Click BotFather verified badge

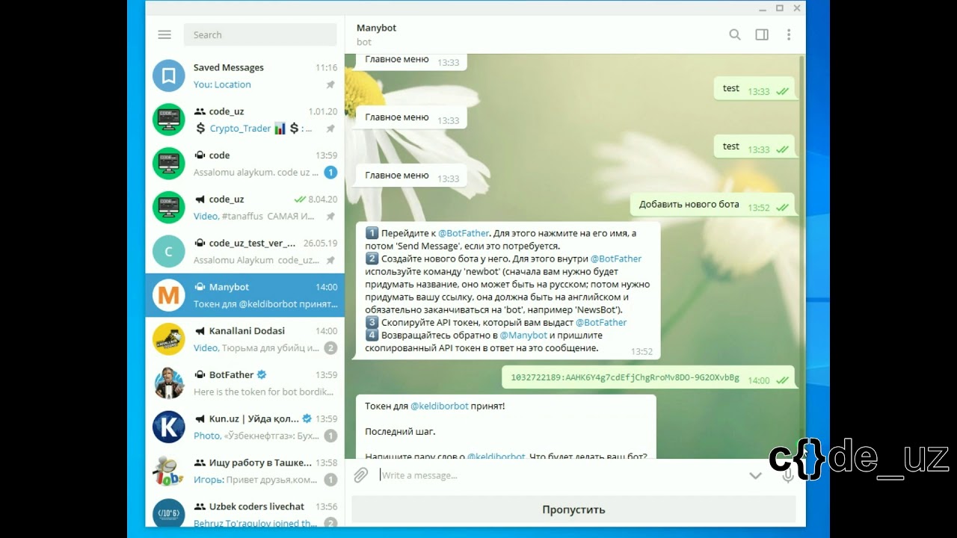(x=262, y=374)
